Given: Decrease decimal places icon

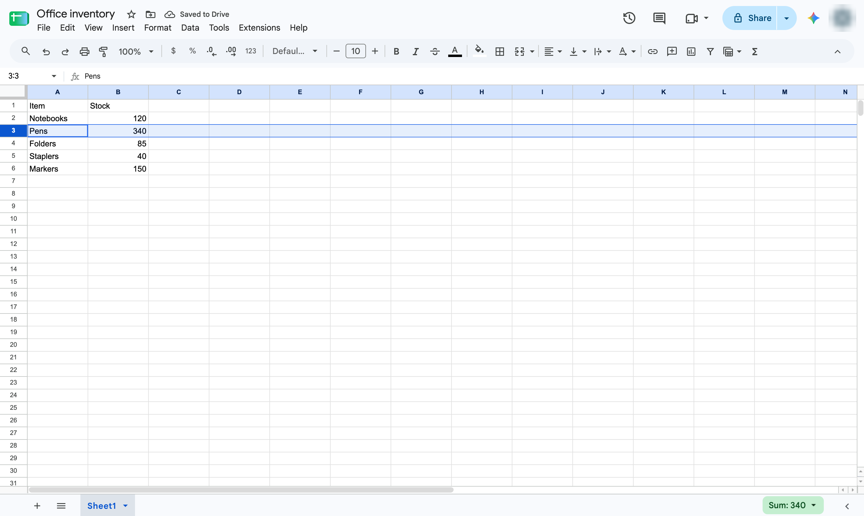Looking at the screenshot, I should tap(211, 52).
